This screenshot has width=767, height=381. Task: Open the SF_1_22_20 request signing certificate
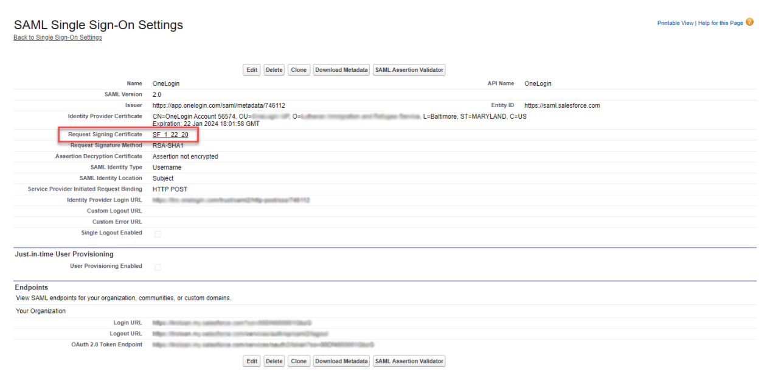click(x=170, y=135)
